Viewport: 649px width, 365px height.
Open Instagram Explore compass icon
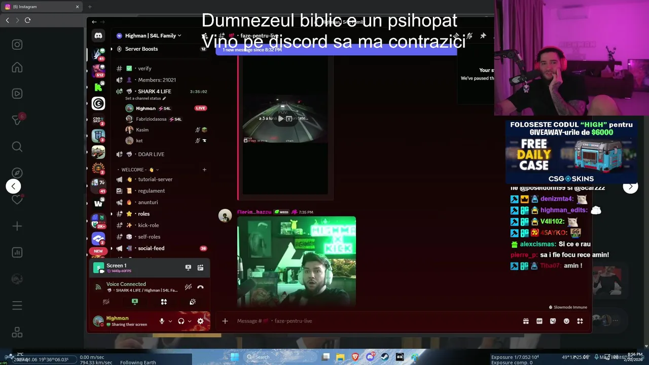pos(17,173)
